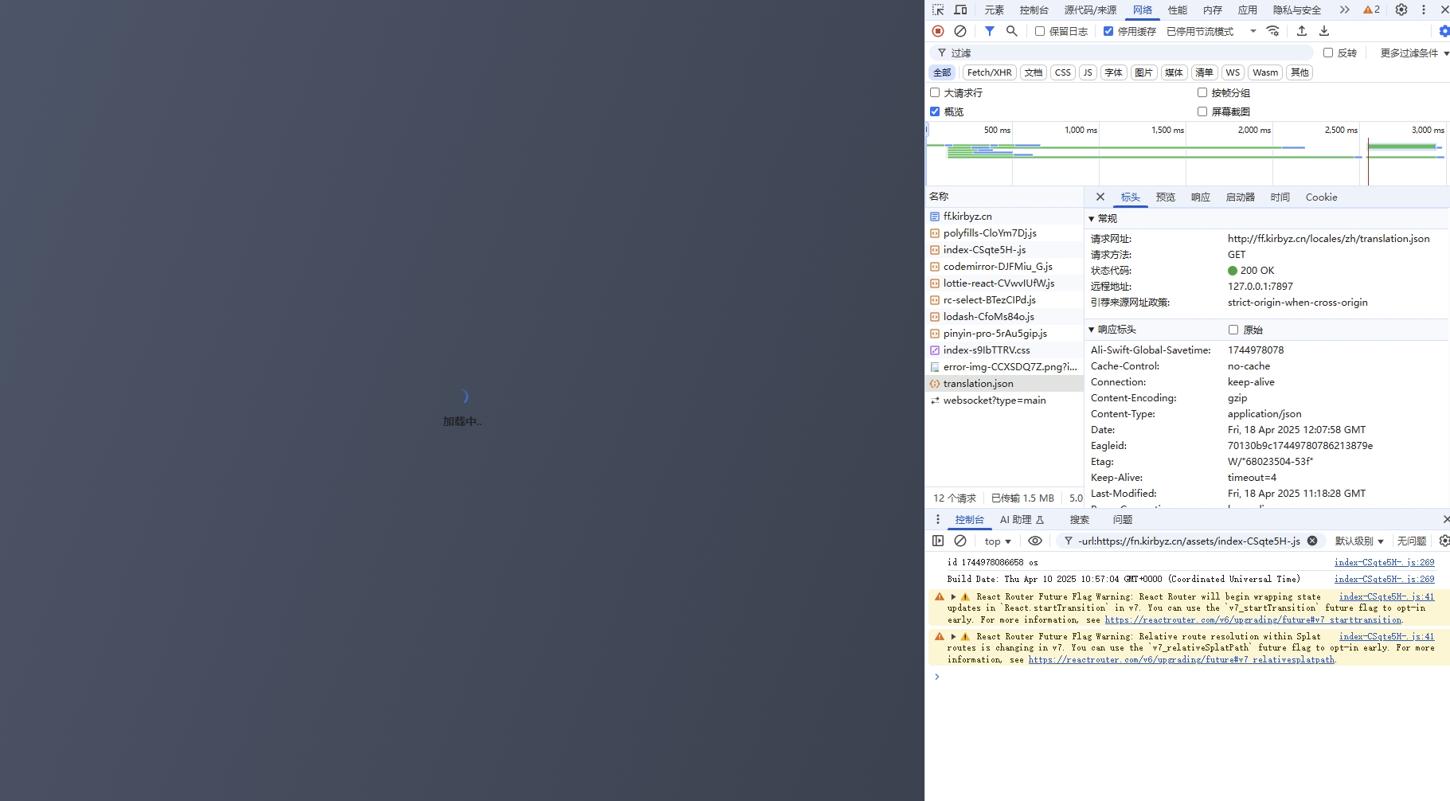Open the warnings counter showing 2

click(1371, 10)
